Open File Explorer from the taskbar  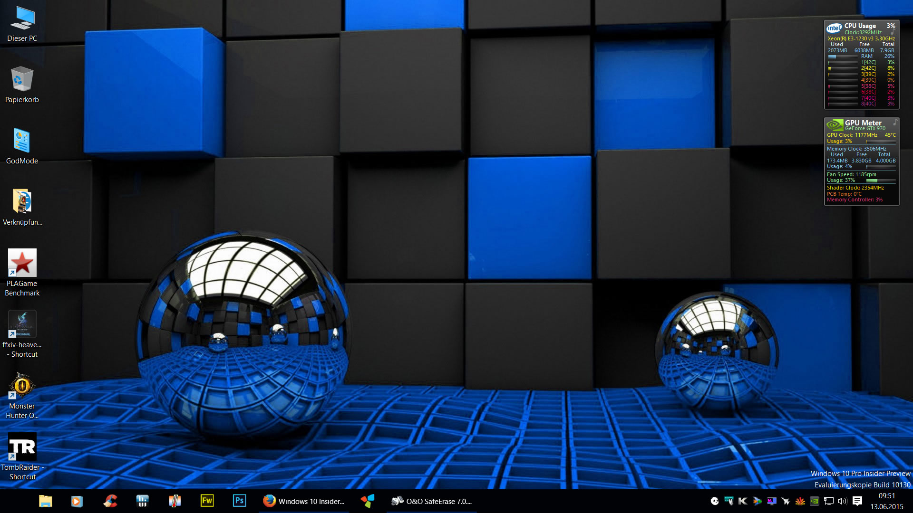click(x=45, y=501)
